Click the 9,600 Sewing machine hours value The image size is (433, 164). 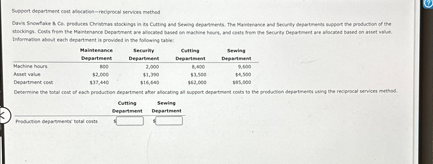point(244,67)
